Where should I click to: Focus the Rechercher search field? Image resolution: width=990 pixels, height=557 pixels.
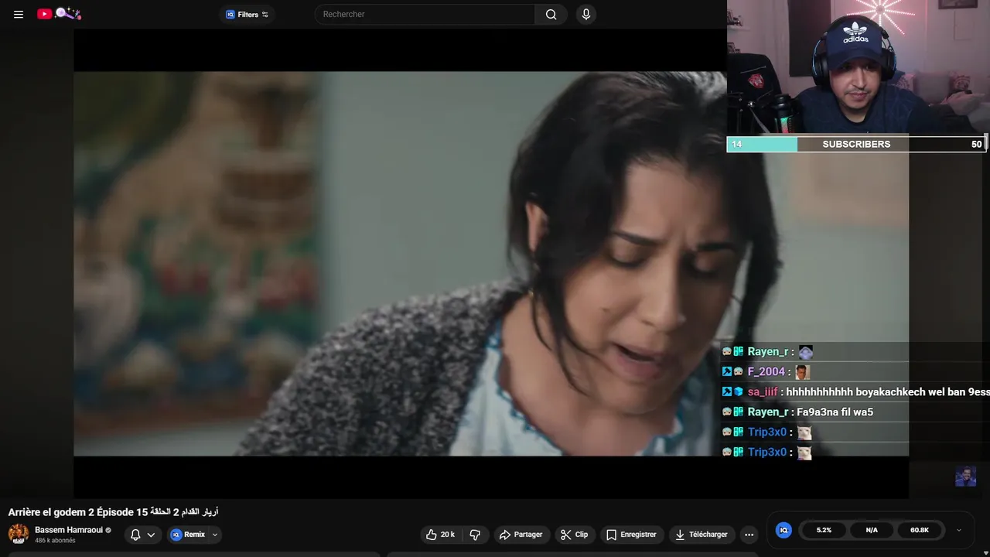[x=425, y=14]
